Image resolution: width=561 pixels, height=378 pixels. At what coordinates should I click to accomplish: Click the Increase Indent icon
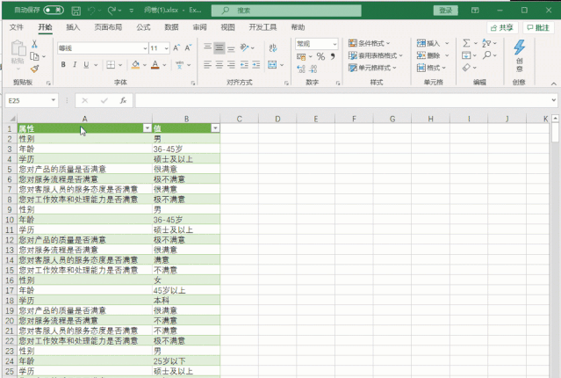[256, 64]
